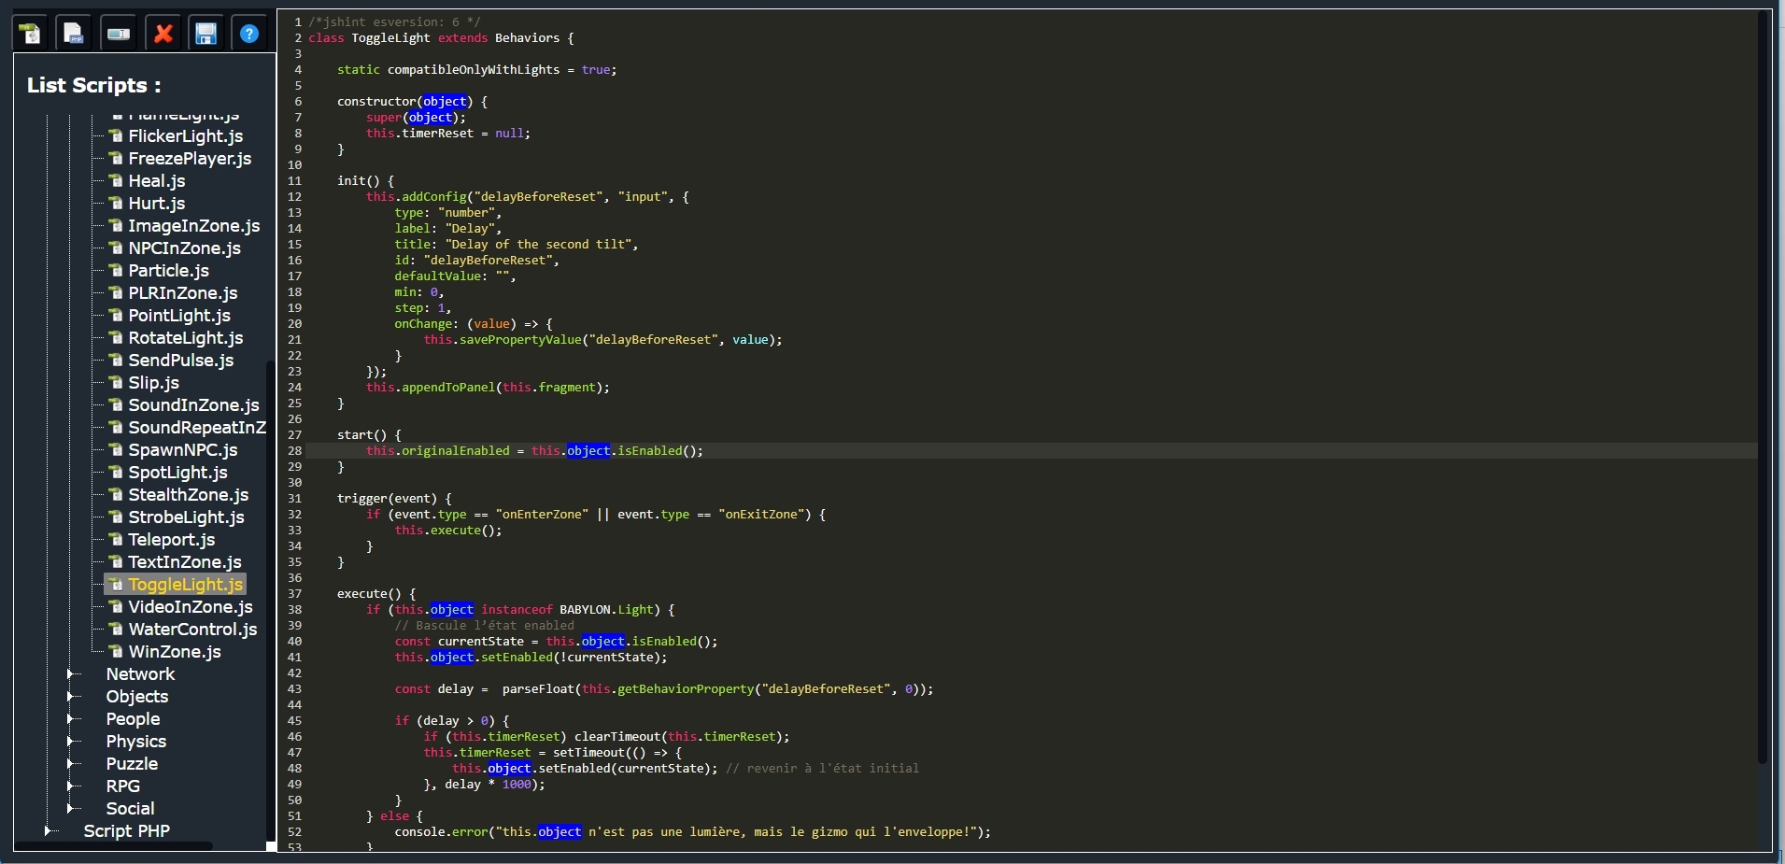Select the ToggleLight.js highlighted item

pos(185,585)
